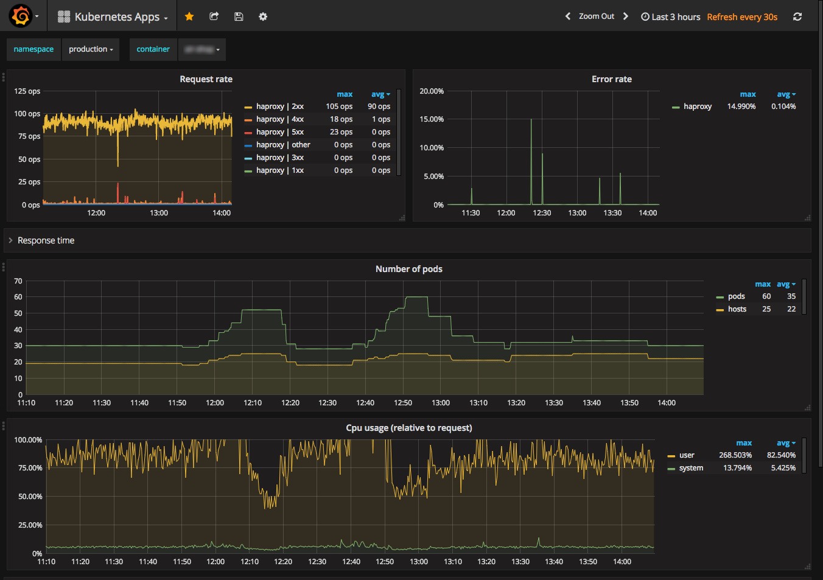Sort Error rate legend by max column
The image size is (823, 580).
(x=748, y=94)
